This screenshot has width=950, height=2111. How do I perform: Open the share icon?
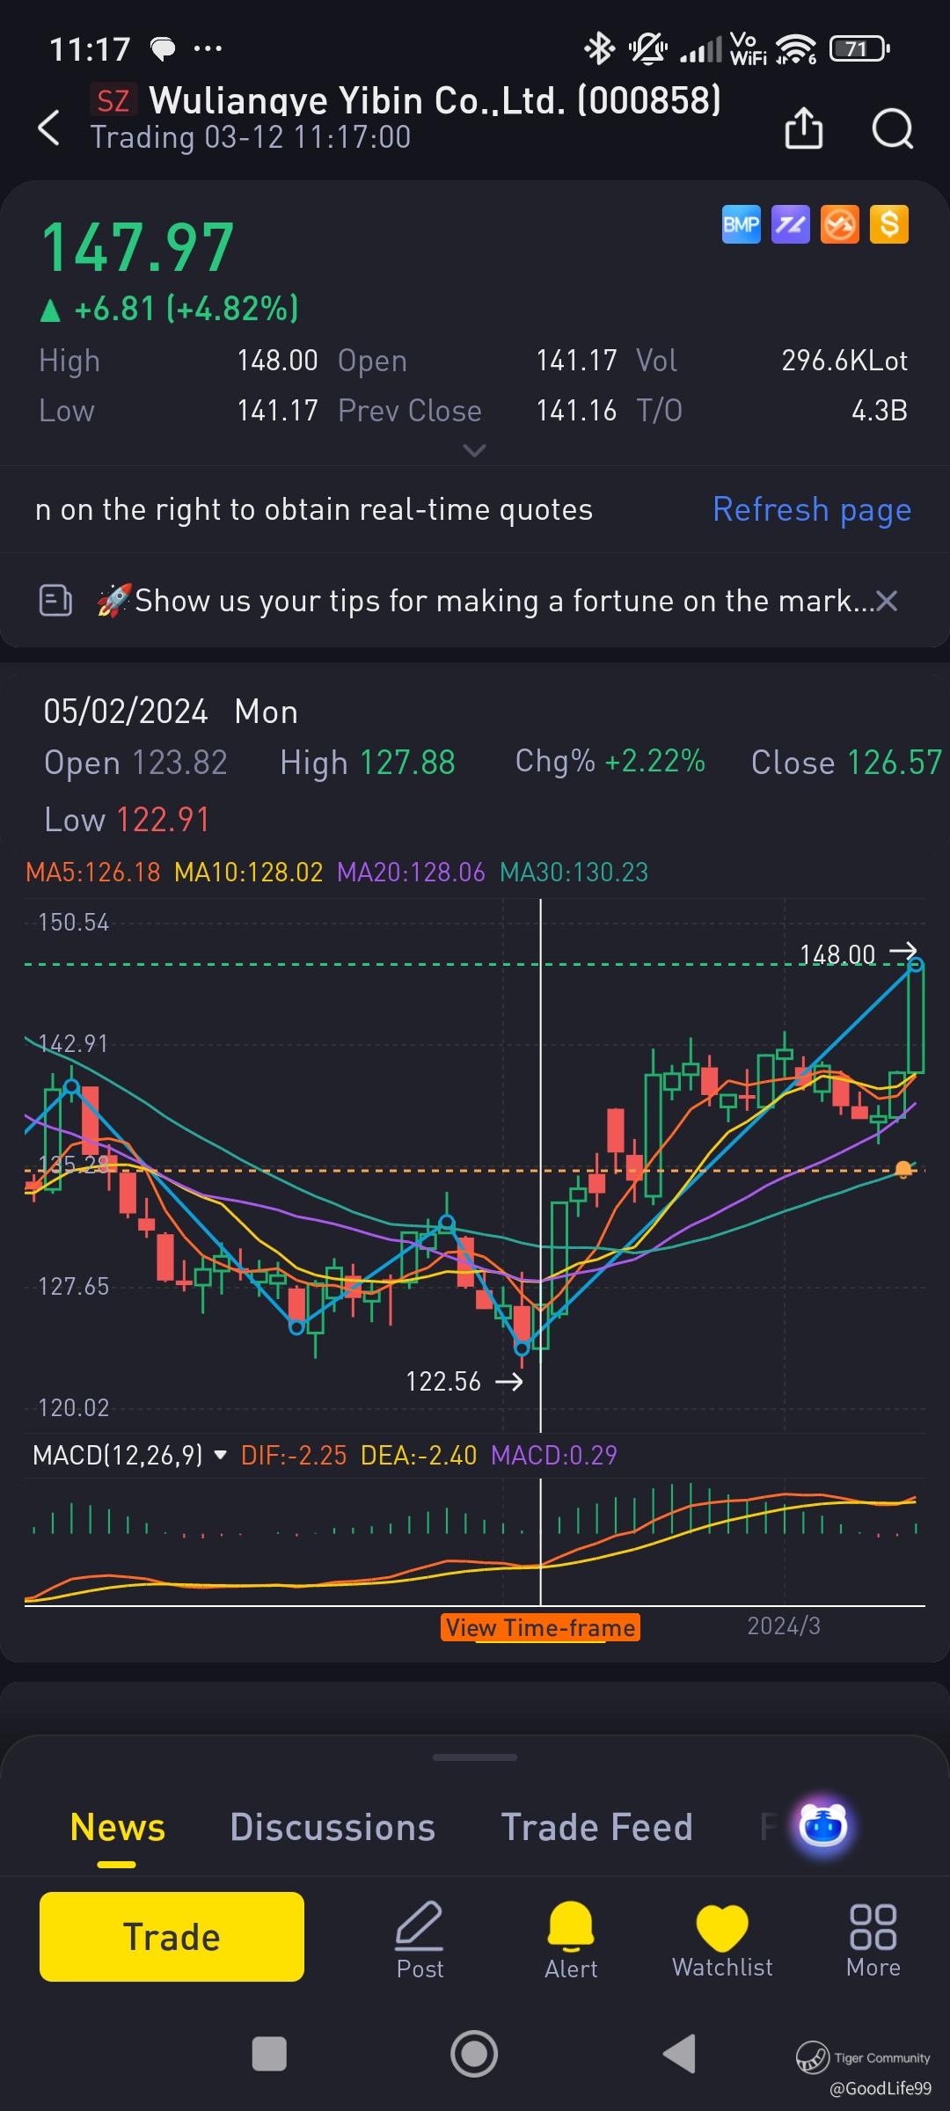tap(803, 128)
